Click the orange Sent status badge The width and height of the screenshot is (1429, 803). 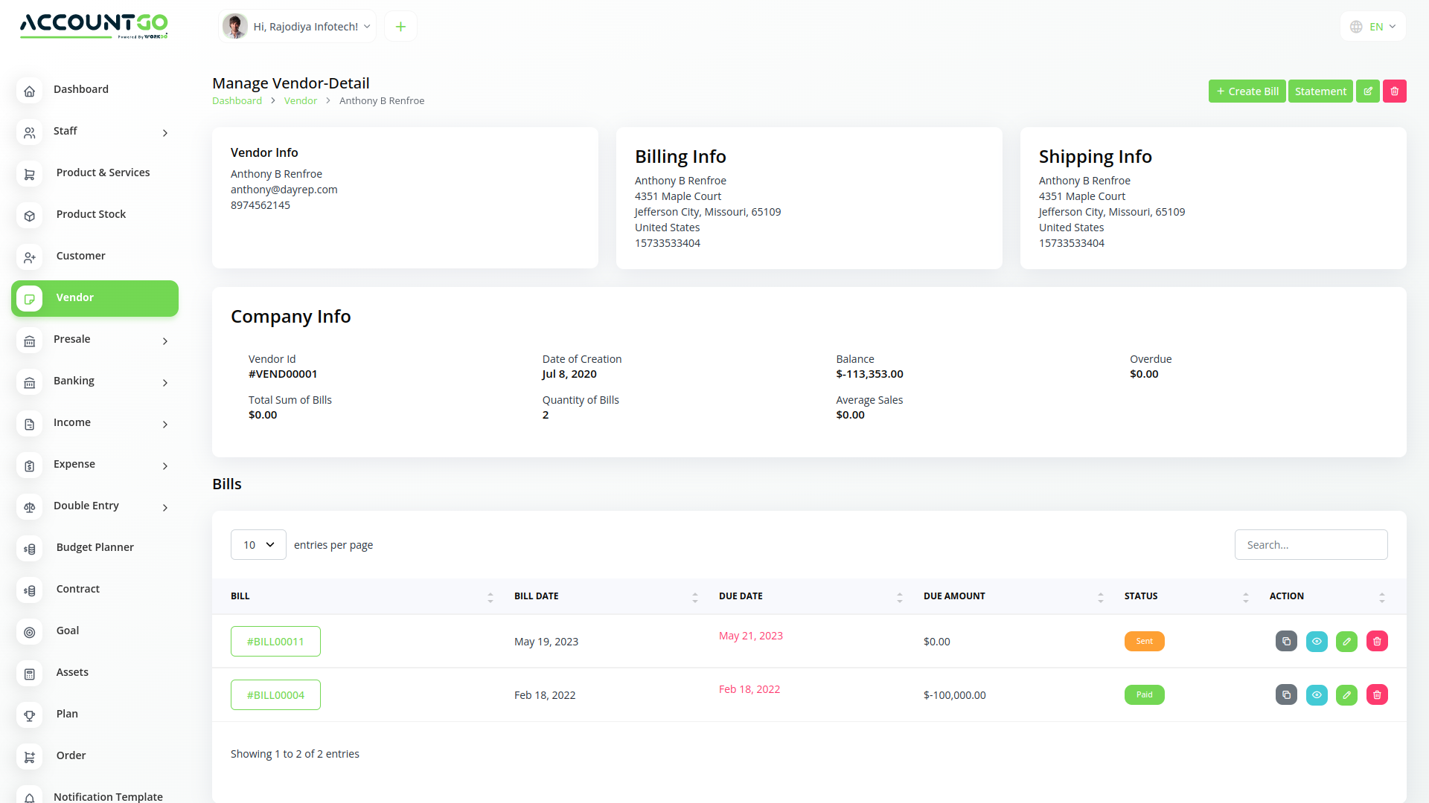(1144, 641)
